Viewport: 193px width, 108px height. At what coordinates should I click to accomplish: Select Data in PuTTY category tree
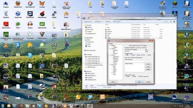(x=114, y=66)
